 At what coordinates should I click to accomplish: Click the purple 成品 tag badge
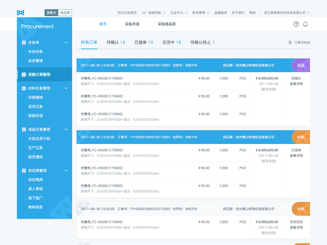[x=301, y=65]
